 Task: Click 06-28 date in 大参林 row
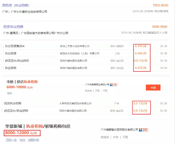point(163,103)
